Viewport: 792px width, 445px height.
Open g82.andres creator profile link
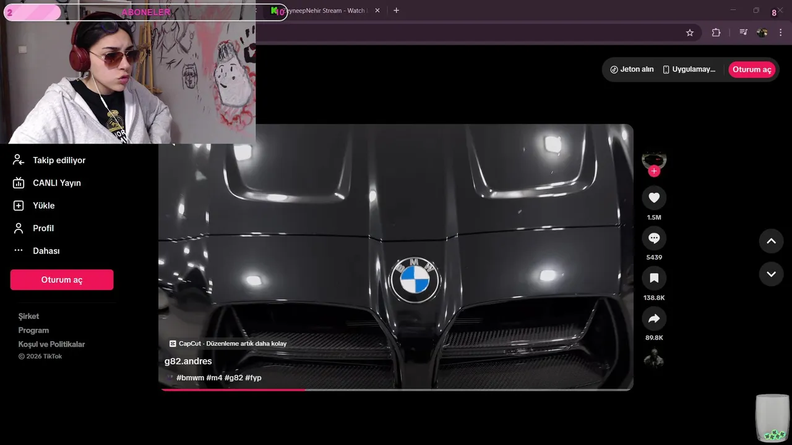point(188,361)
